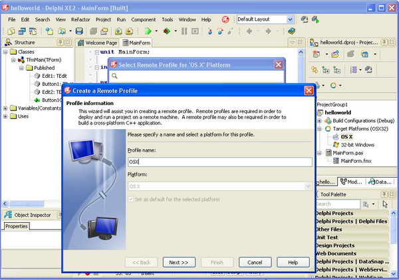Click the Back navigation arrow in toolbar

tap(249, 31)
